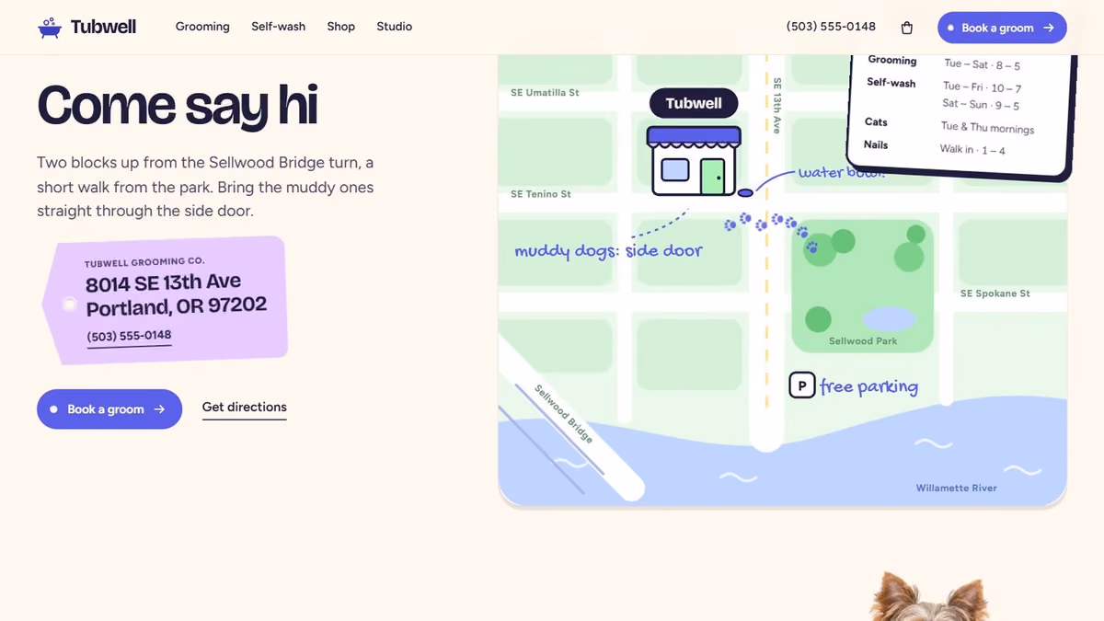
Task: Click '8014 SE 13th Ave' address text
Action: 163,283
